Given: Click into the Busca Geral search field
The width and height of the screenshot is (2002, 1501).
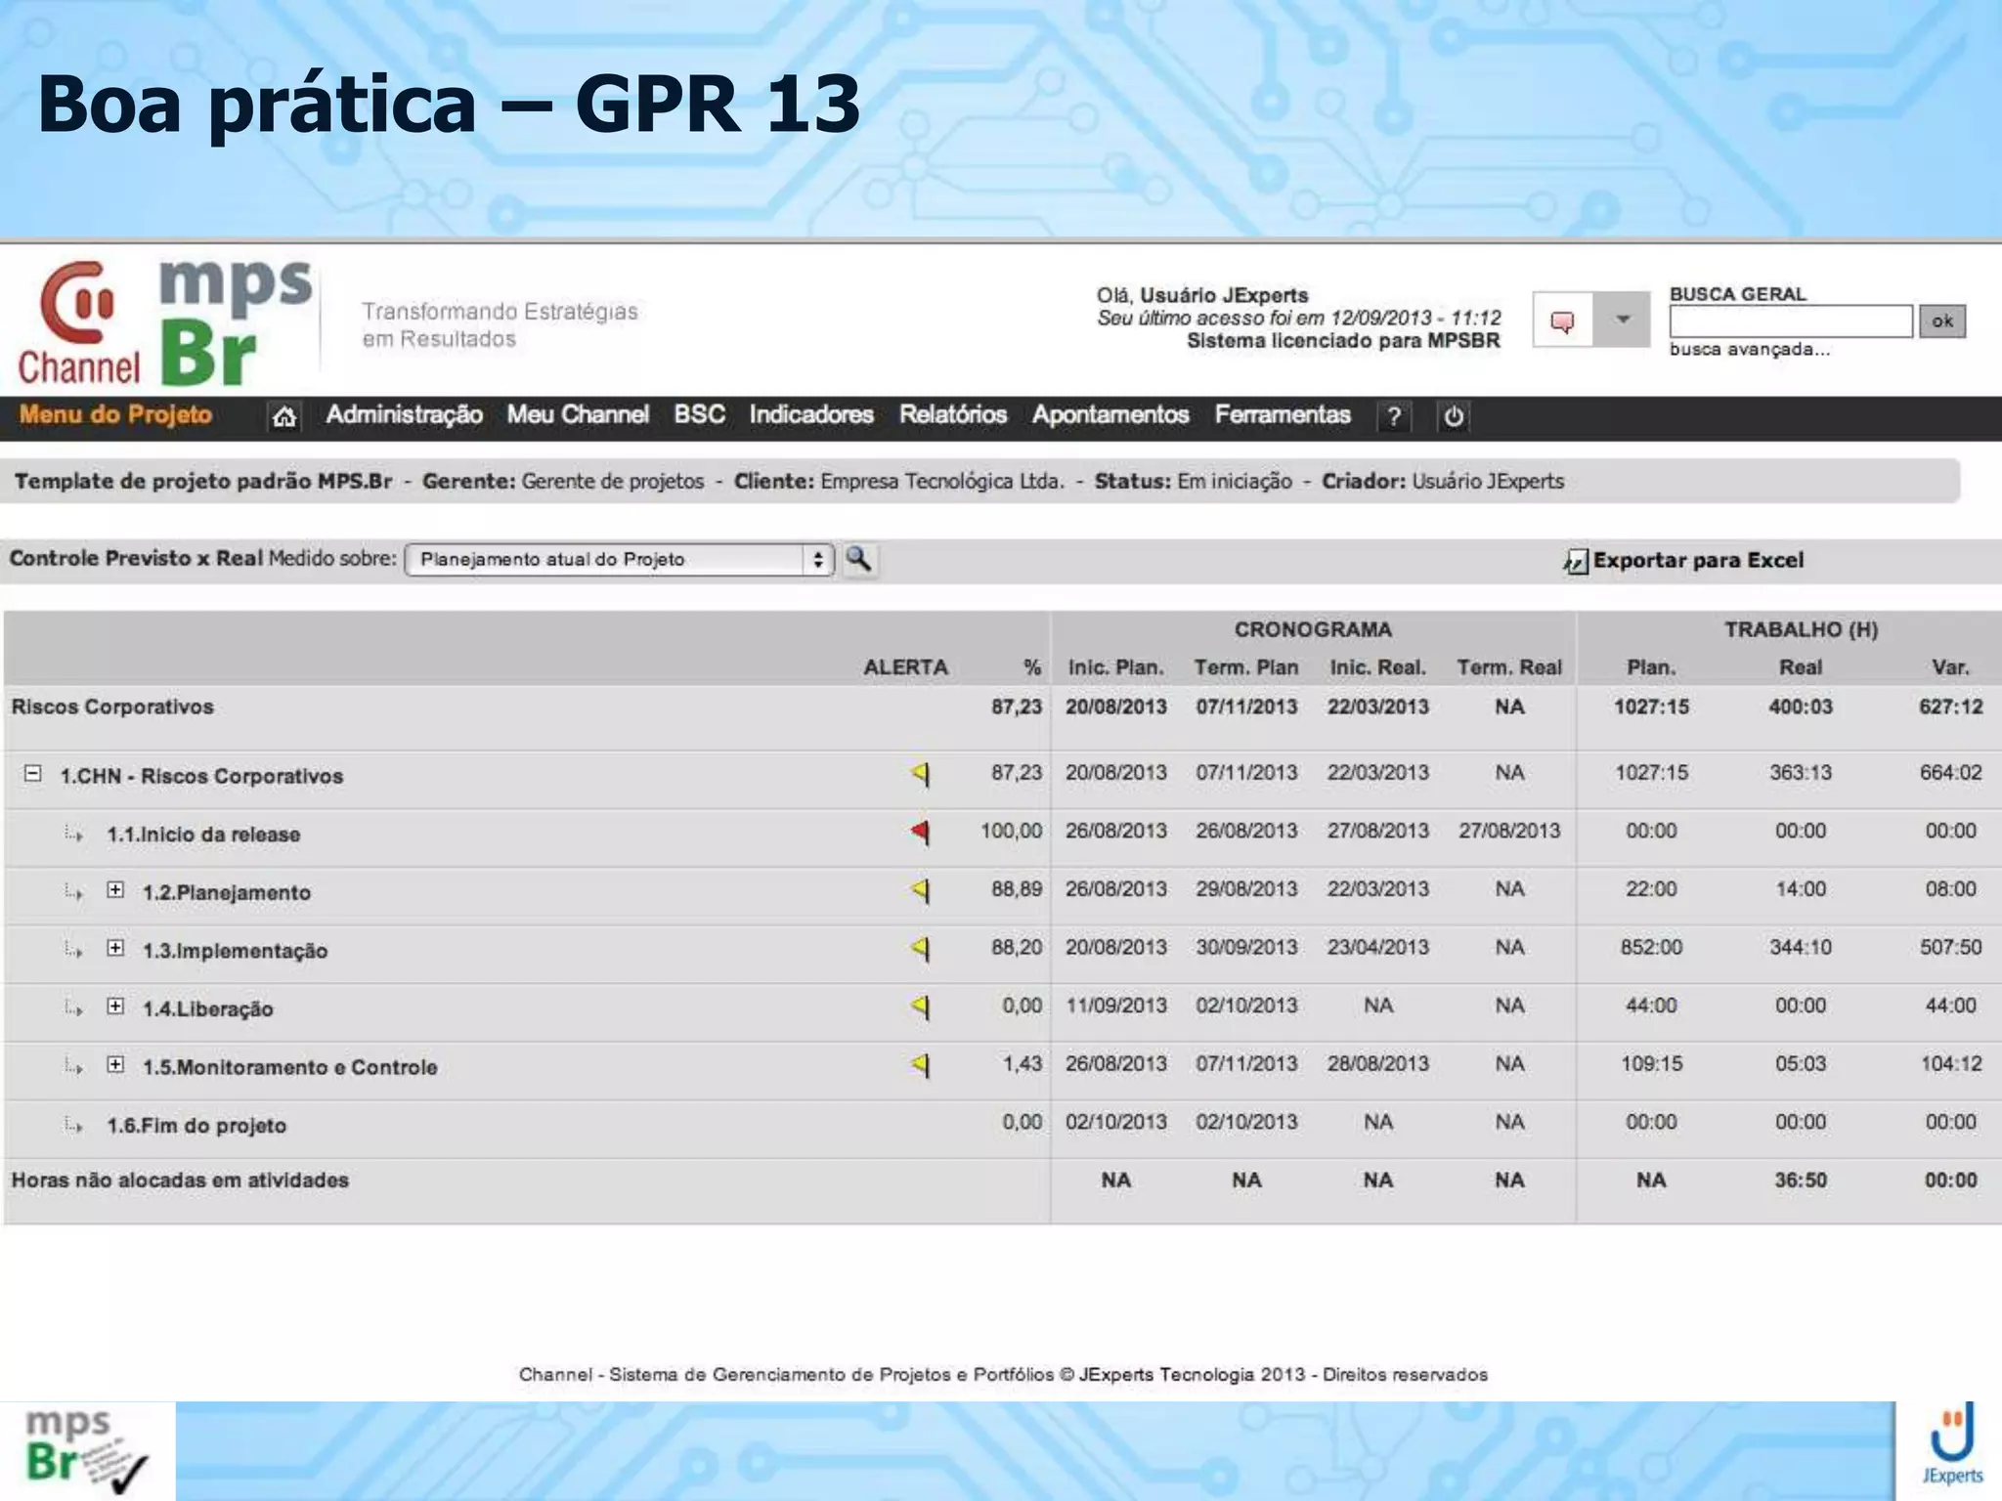Looking at the screenshot, I should 1791,321.
